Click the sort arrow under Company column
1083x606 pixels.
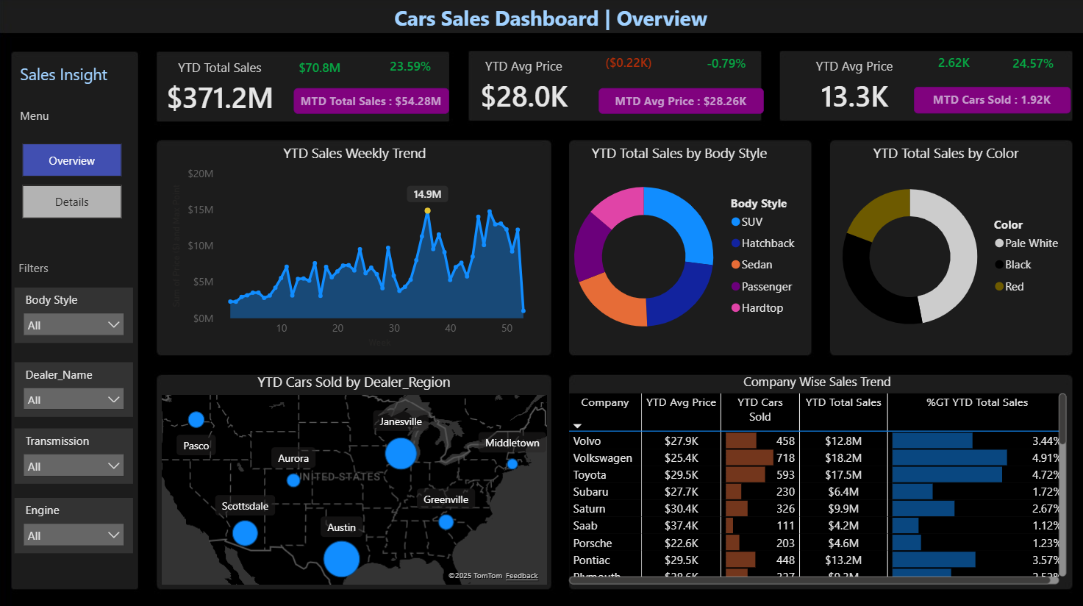pos(577,426)
